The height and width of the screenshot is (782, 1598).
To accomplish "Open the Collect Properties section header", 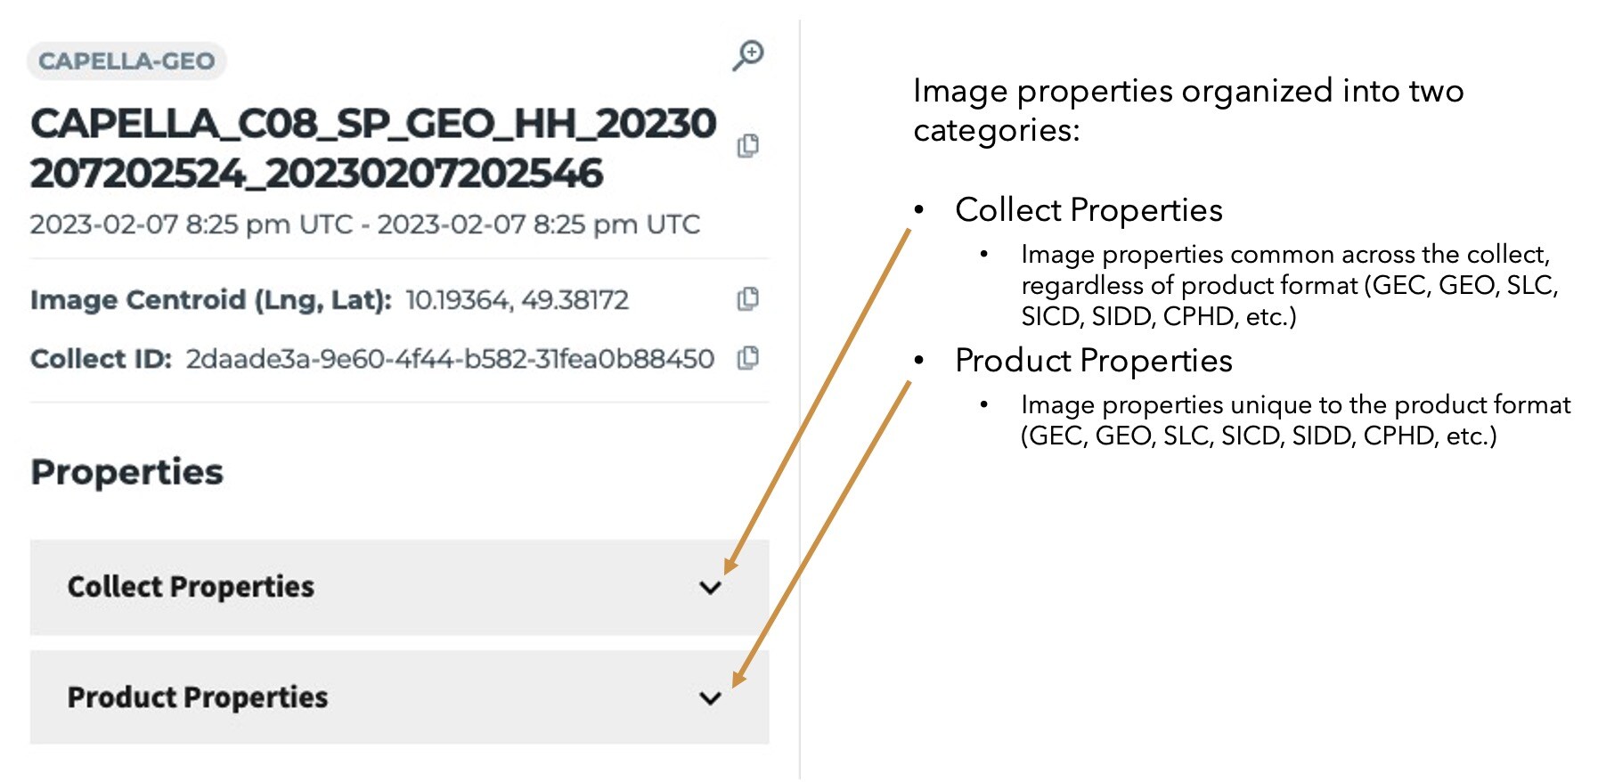I will tap(399, 587).
